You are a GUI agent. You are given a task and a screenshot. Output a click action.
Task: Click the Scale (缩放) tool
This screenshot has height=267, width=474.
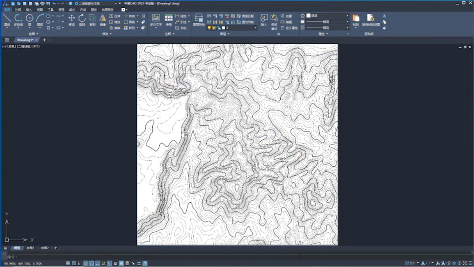(114, 22)
